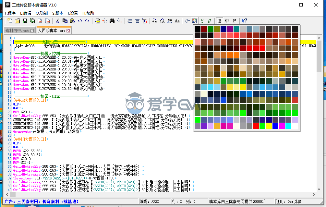This screenshot has width=326, height=207.
Task: Open the I.设置 settings menu
Action: click(x=73, y=13)
